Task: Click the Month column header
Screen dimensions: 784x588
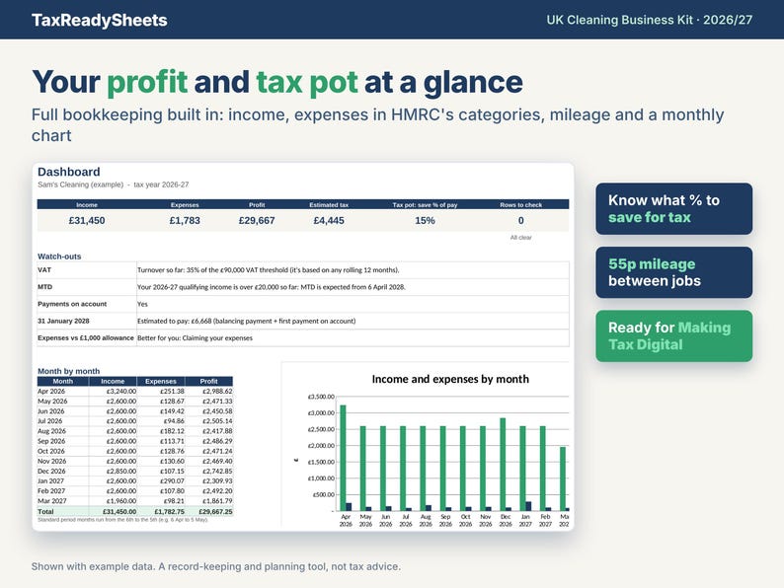Action: point(63,381)
